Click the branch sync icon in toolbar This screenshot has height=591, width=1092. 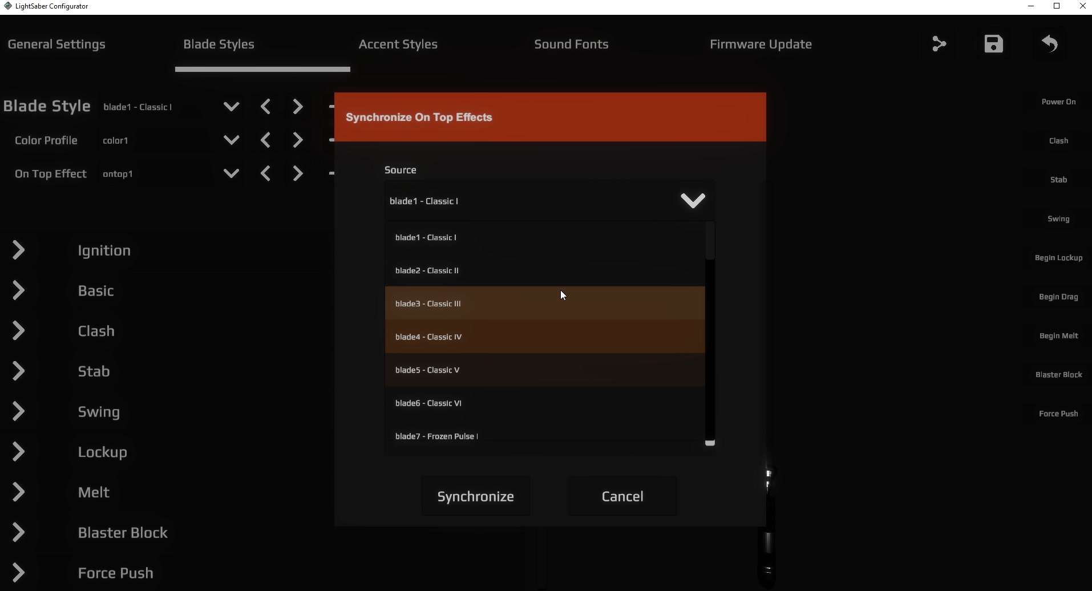click(939, 44)
